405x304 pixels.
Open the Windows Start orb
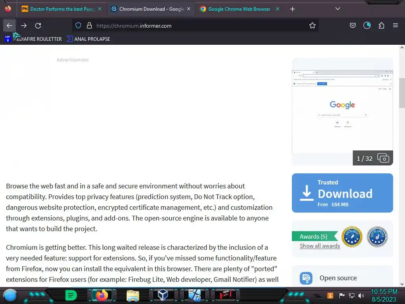(x=10, y=295)
